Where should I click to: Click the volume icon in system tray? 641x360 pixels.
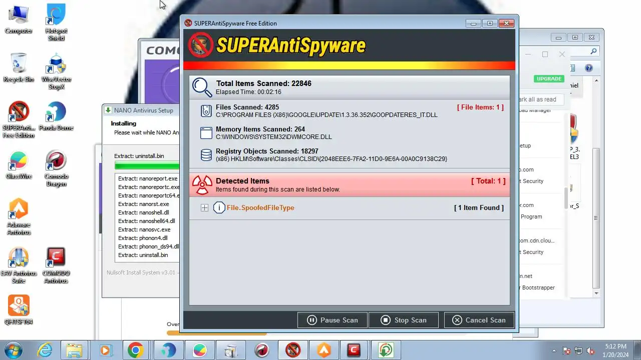[590, 350]
